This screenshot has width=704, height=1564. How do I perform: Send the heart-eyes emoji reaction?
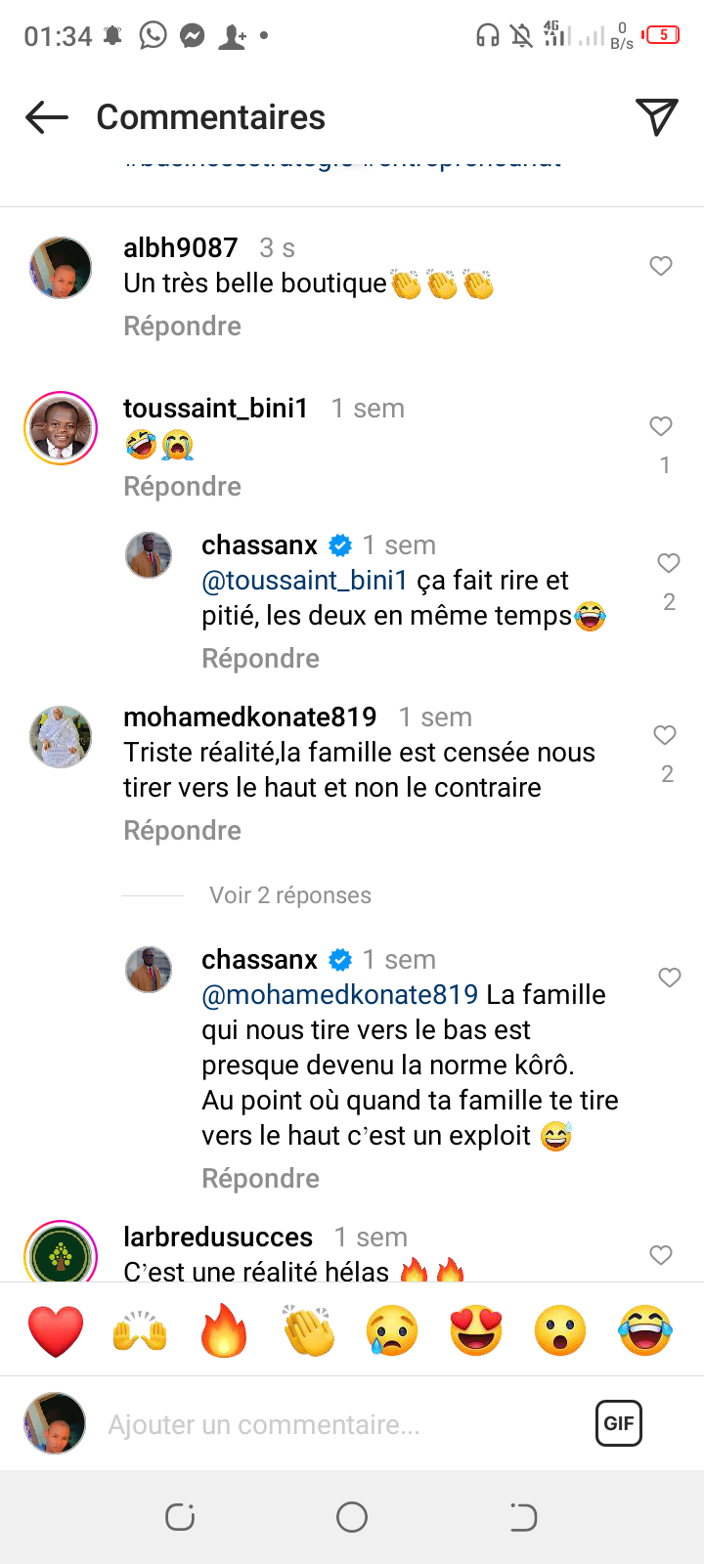[476, 1330]
